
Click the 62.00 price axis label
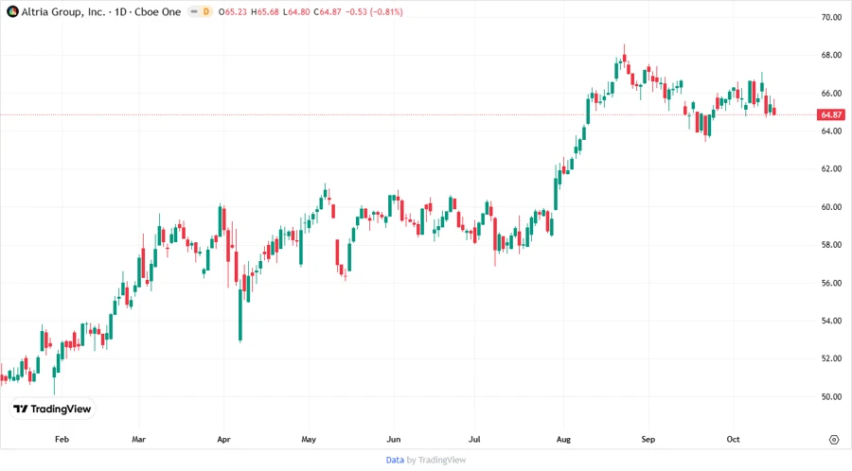(831, 168)
